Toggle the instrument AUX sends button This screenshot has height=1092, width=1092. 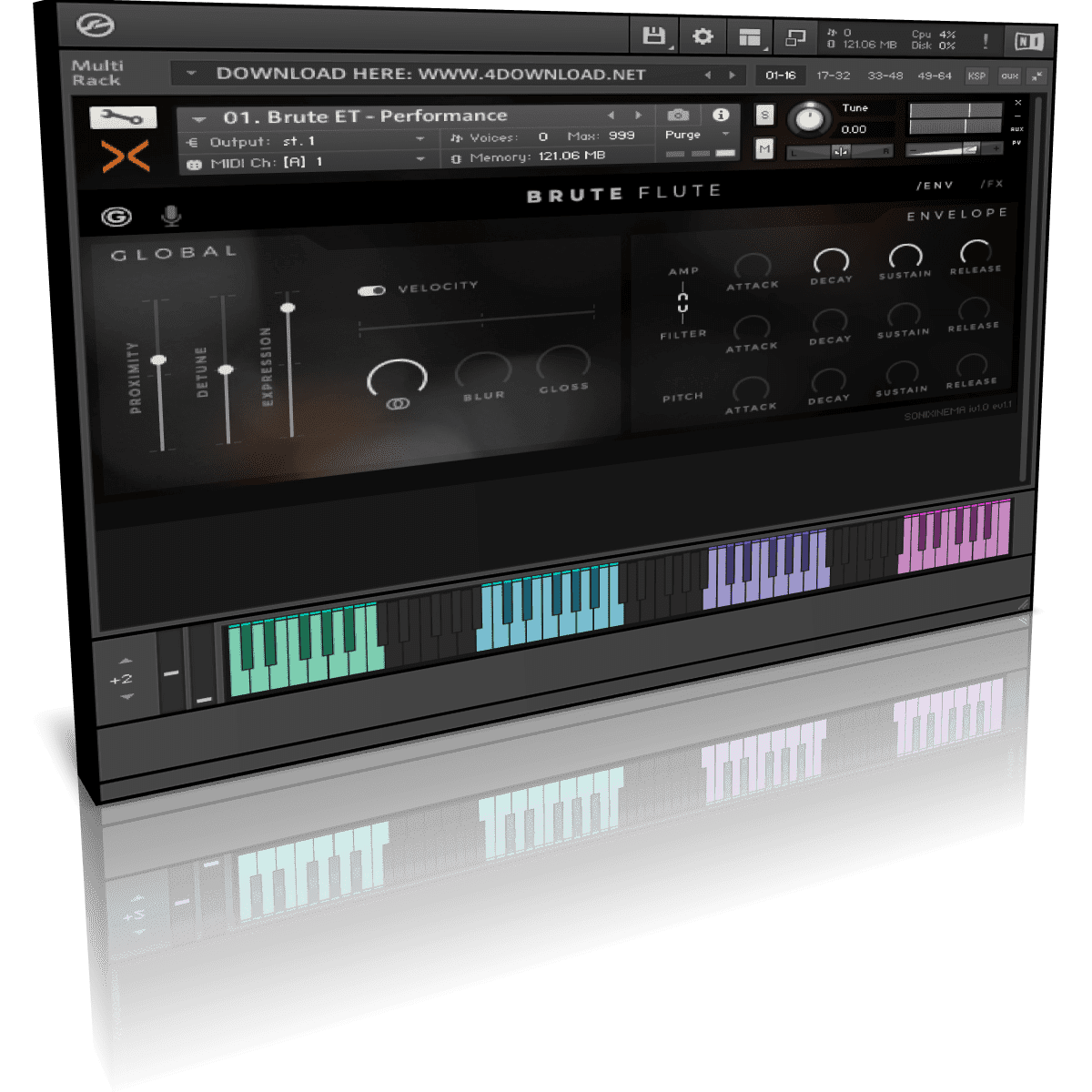tap(1016, 129)
